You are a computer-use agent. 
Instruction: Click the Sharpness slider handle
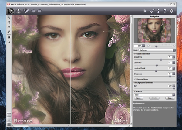[x=170, y=77]
